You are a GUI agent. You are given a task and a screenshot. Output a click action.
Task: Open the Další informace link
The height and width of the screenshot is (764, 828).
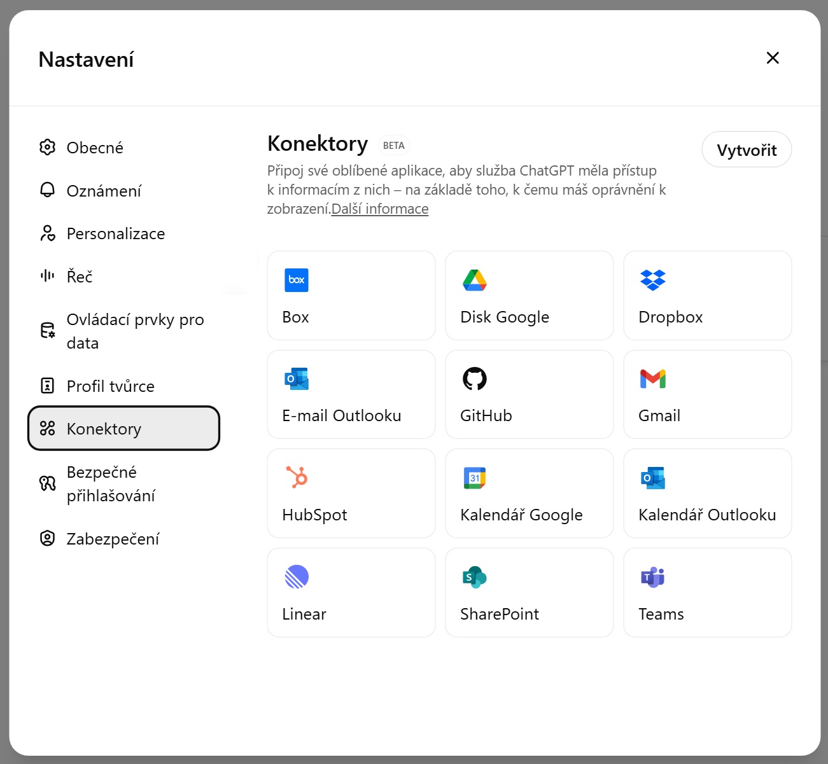coord(380,209)
